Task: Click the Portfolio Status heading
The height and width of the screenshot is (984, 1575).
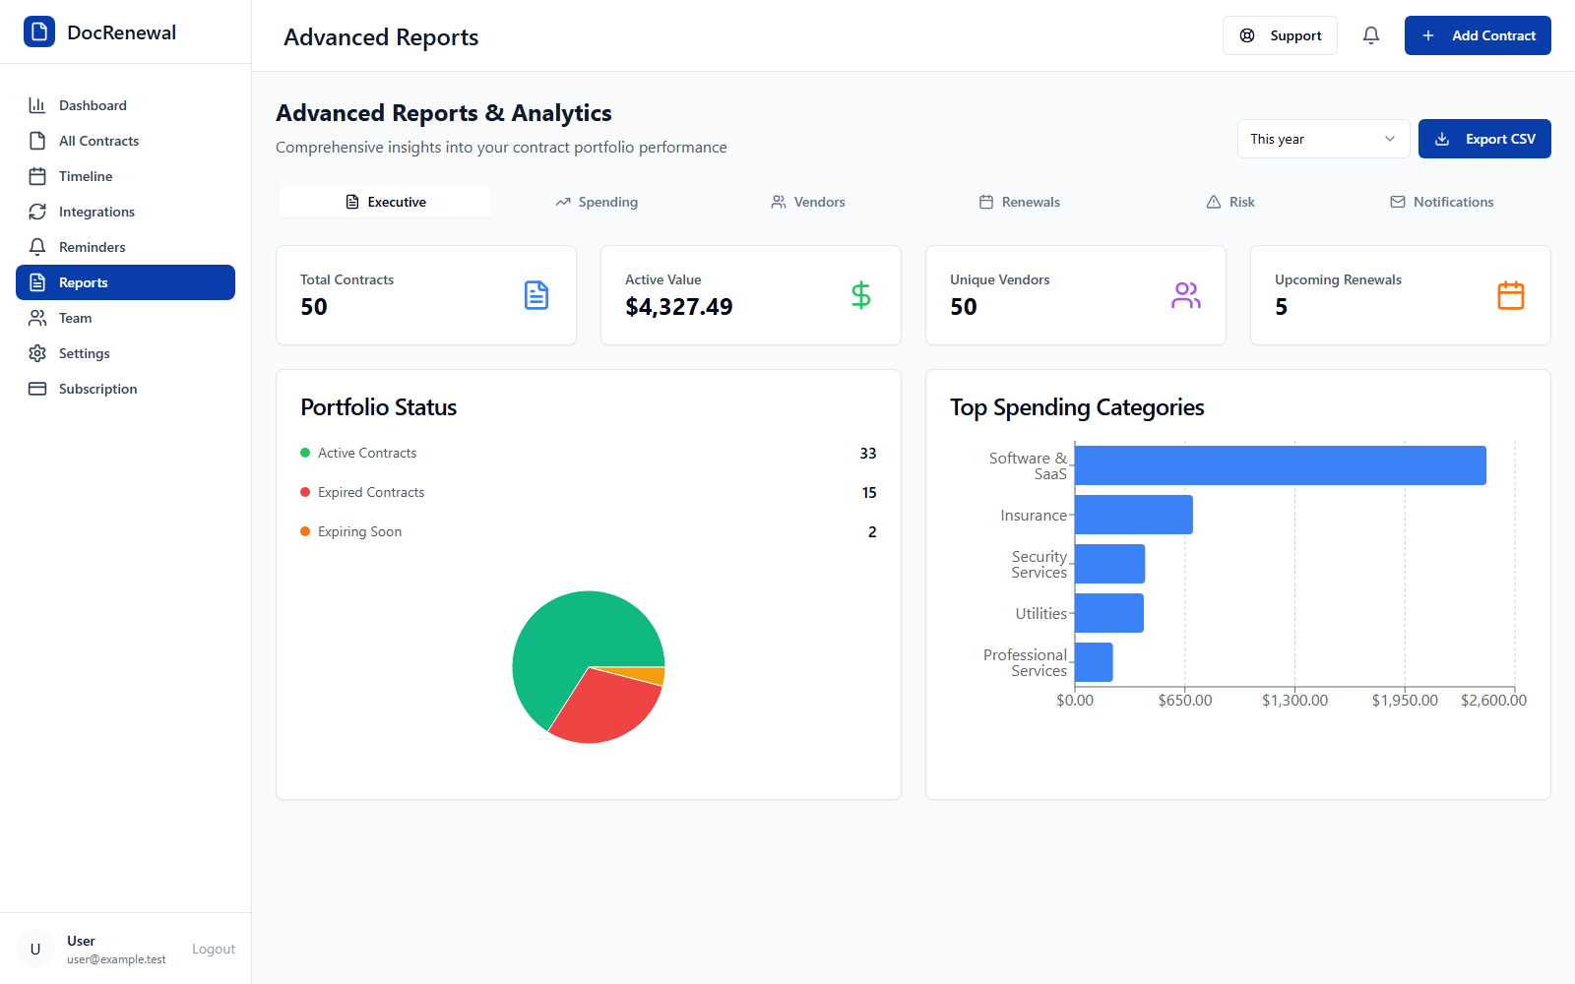Action: [x=379, y=407]
